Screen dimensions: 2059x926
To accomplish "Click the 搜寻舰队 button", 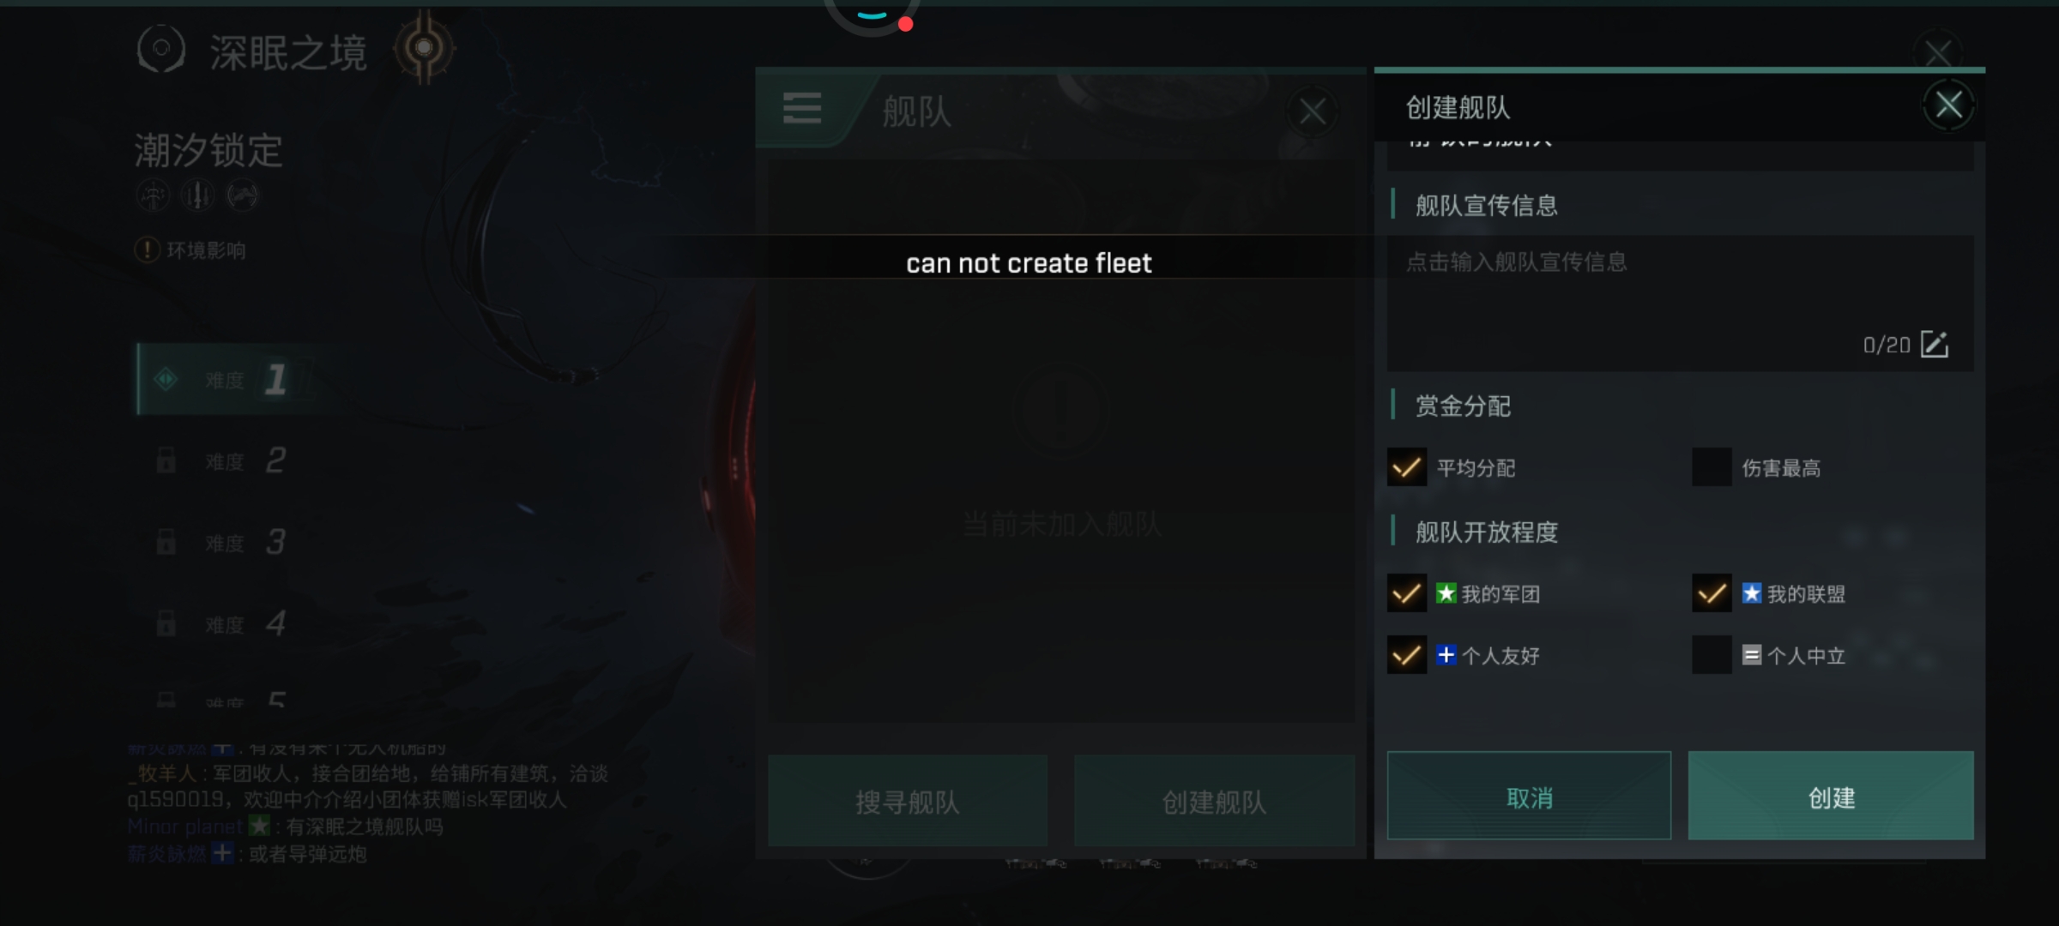I will click(908, 801).
